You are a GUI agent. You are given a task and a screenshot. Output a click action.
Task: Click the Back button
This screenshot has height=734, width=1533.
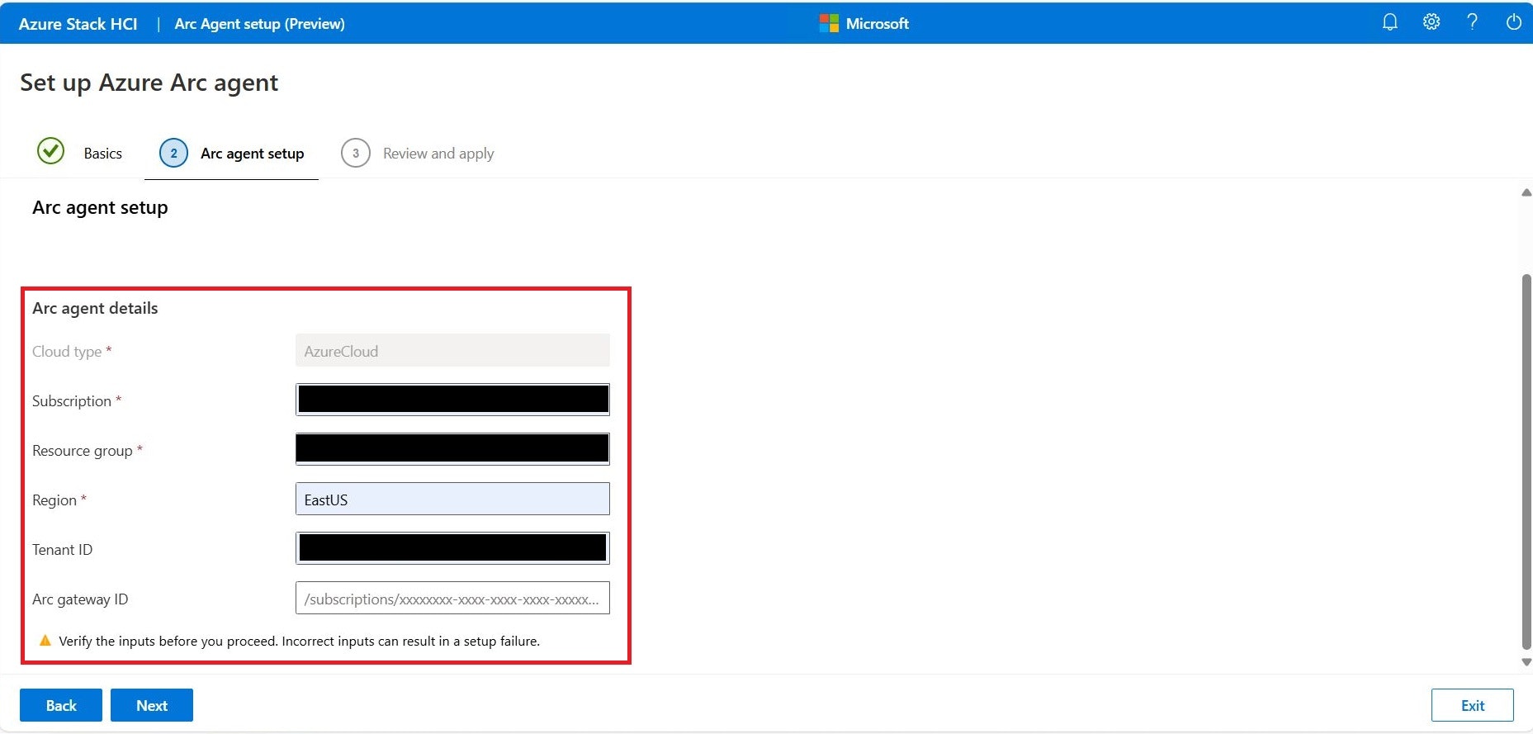tap(61, 705)
